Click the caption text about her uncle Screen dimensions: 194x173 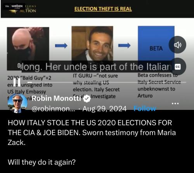(x=97, y=67)
